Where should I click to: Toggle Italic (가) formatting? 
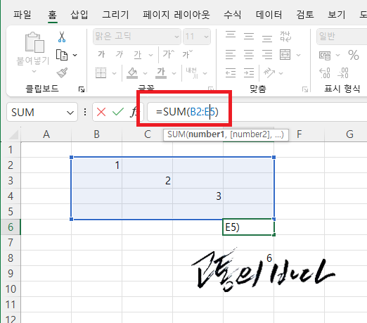tap(120, 54)
